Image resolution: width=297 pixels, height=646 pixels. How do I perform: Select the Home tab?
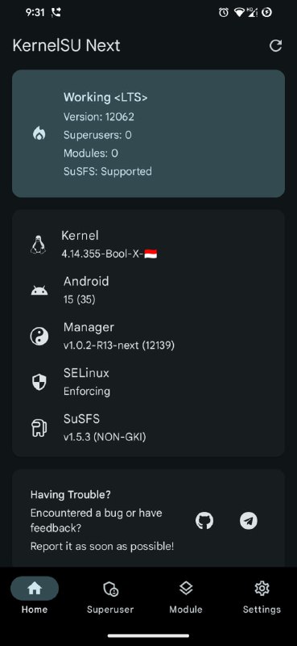(x=35, y=596)
